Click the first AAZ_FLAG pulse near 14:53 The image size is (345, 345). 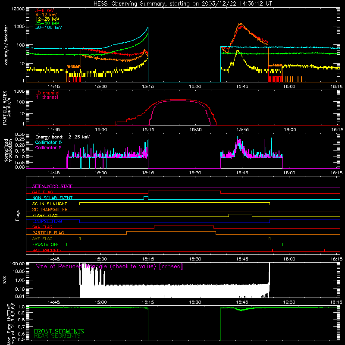click(80, 238)
